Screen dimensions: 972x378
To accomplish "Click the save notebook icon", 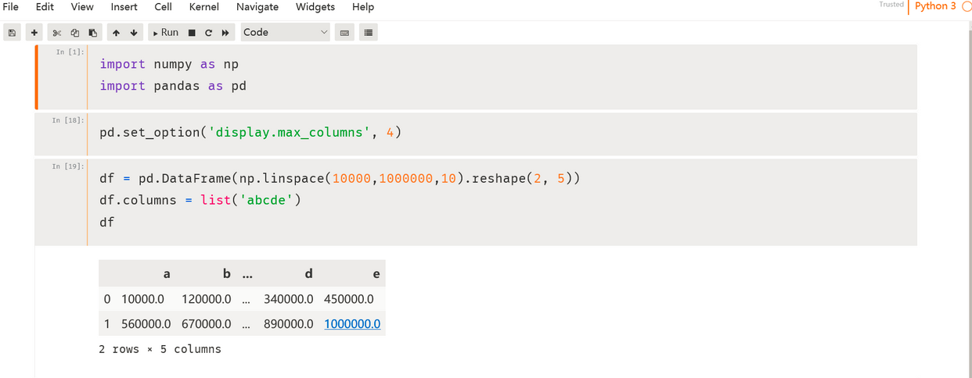I will 12,33.
